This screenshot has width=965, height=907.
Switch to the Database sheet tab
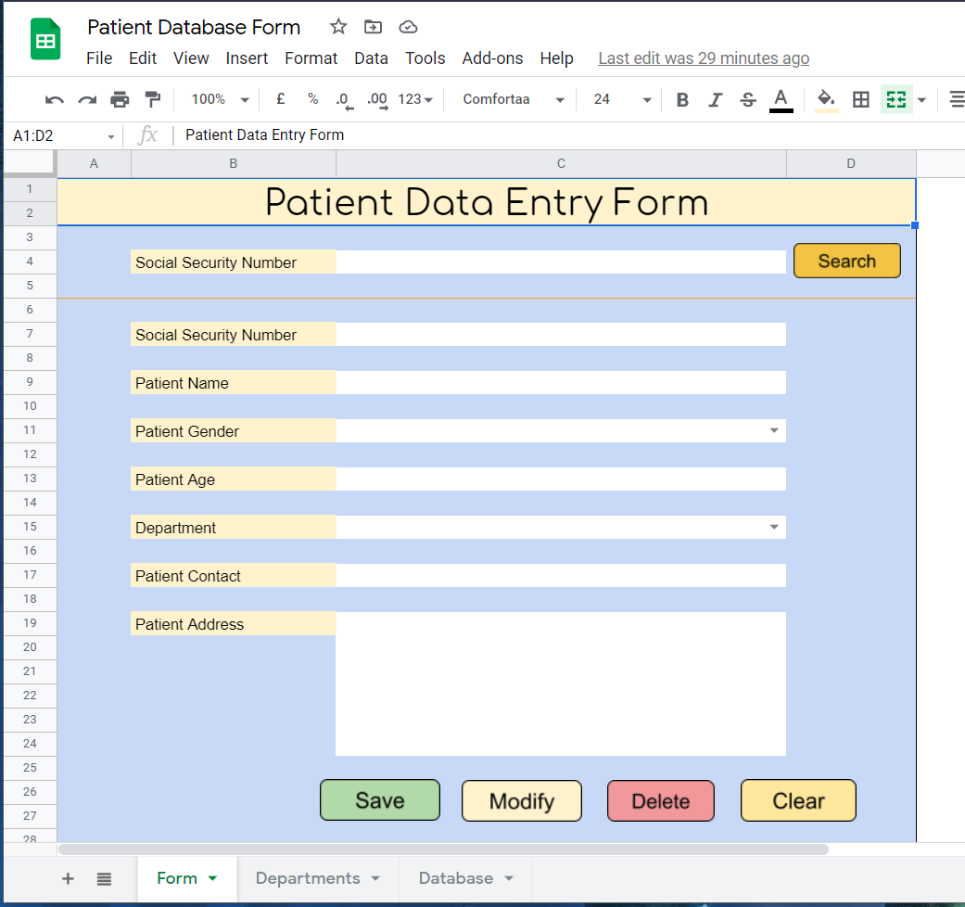coord(457,877)
